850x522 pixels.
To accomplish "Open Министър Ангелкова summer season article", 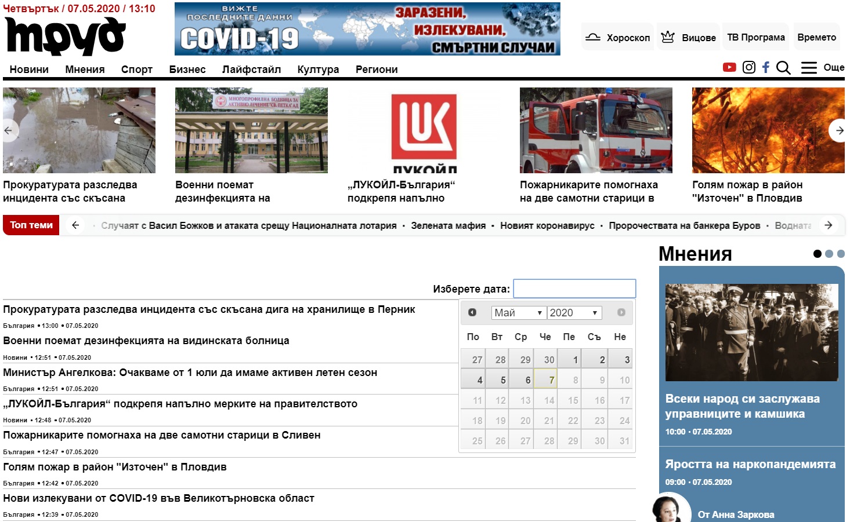I will pyautogui.click(x=190, y=373).
